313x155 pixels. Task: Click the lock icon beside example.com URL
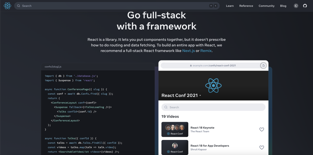tap(191, 66)
